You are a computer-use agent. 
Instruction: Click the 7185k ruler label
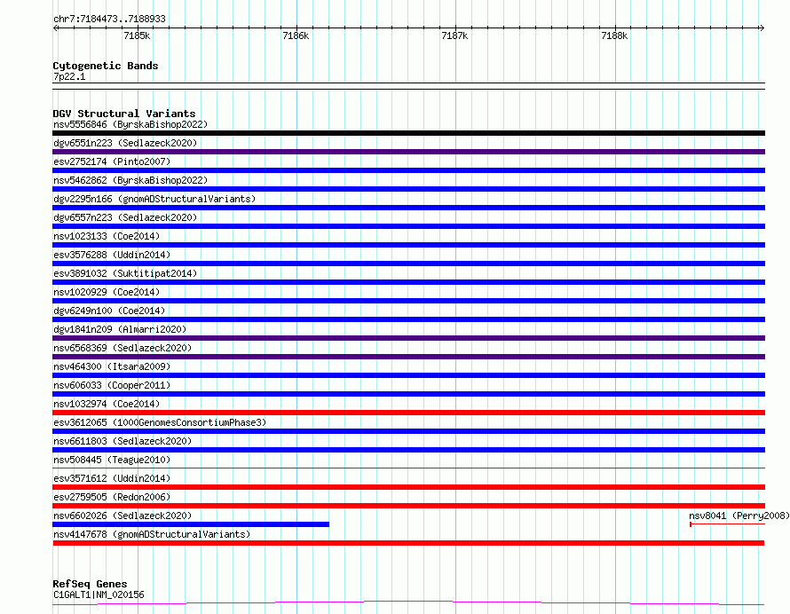pos(137,35)
